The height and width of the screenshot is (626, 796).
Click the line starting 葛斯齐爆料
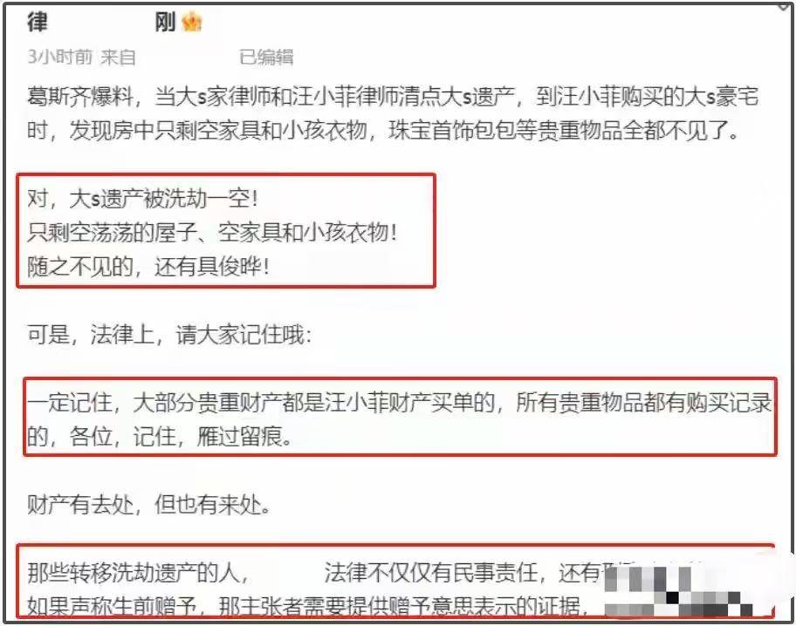coord(393,97)
